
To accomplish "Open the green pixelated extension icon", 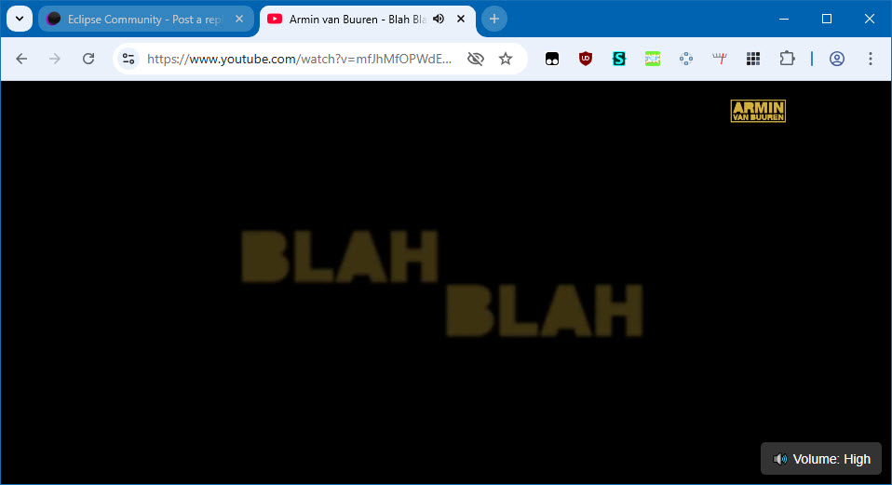I will pyautogui.click(x=653, y=59).
